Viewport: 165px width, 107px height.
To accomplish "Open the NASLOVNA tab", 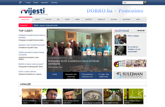I will click(x=25, y=19).
